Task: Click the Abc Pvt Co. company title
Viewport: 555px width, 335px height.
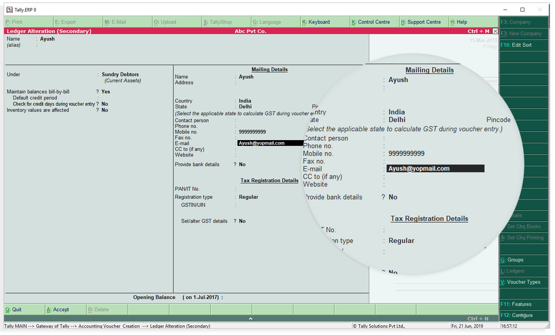Action: pyautogui.click(x=250, y=31)
